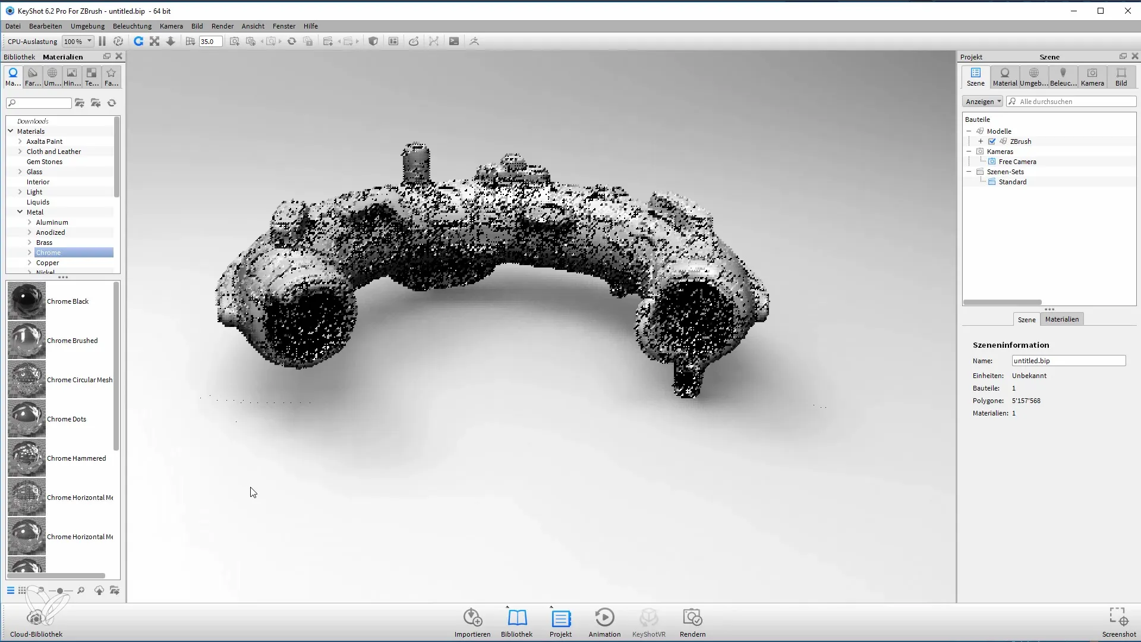1141x642 pixels.
Task: Click the add folder icon in the library
Action: [80, 103]
